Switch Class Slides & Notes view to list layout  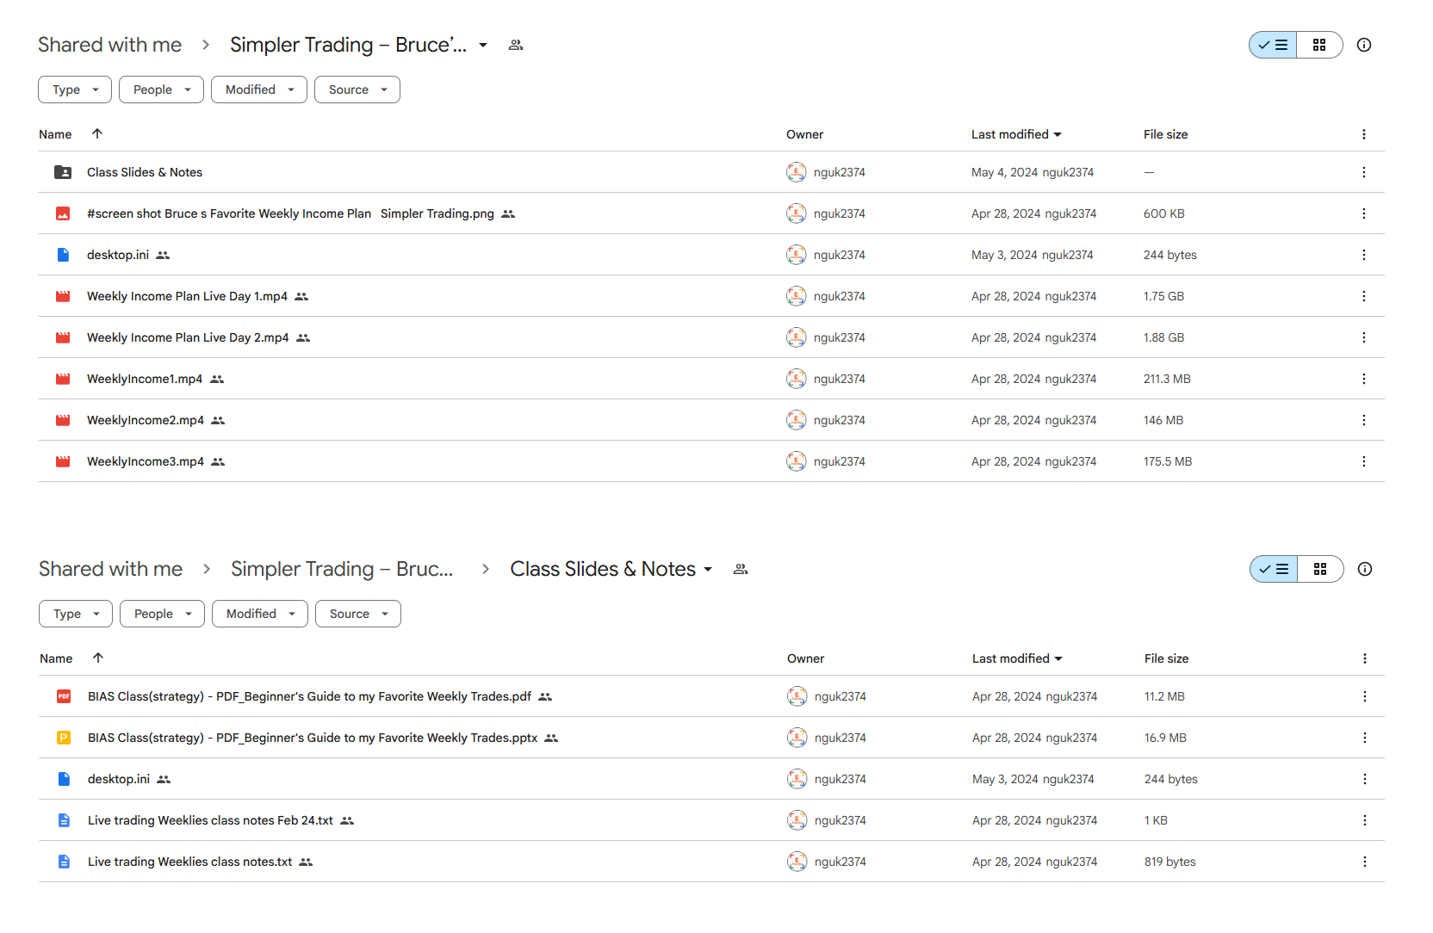(x=1274, y=569)
